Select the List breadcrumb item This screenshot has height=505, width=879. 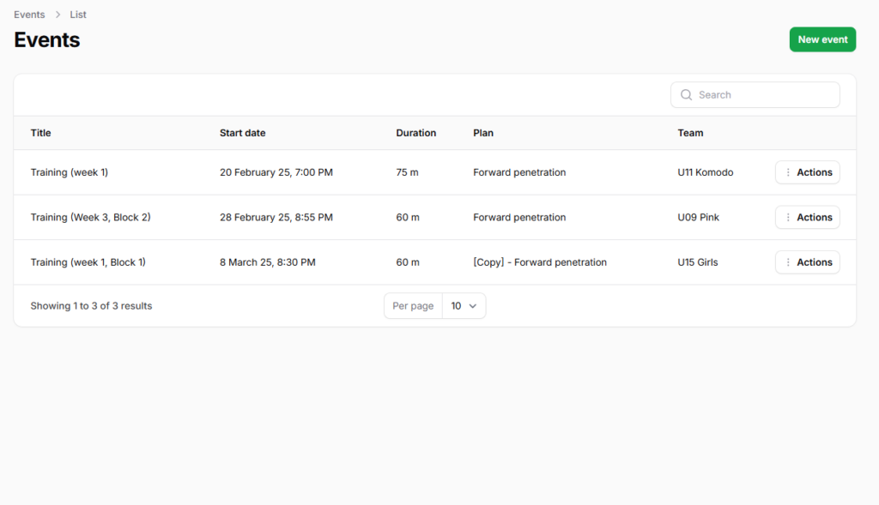(x=78, y=15)
